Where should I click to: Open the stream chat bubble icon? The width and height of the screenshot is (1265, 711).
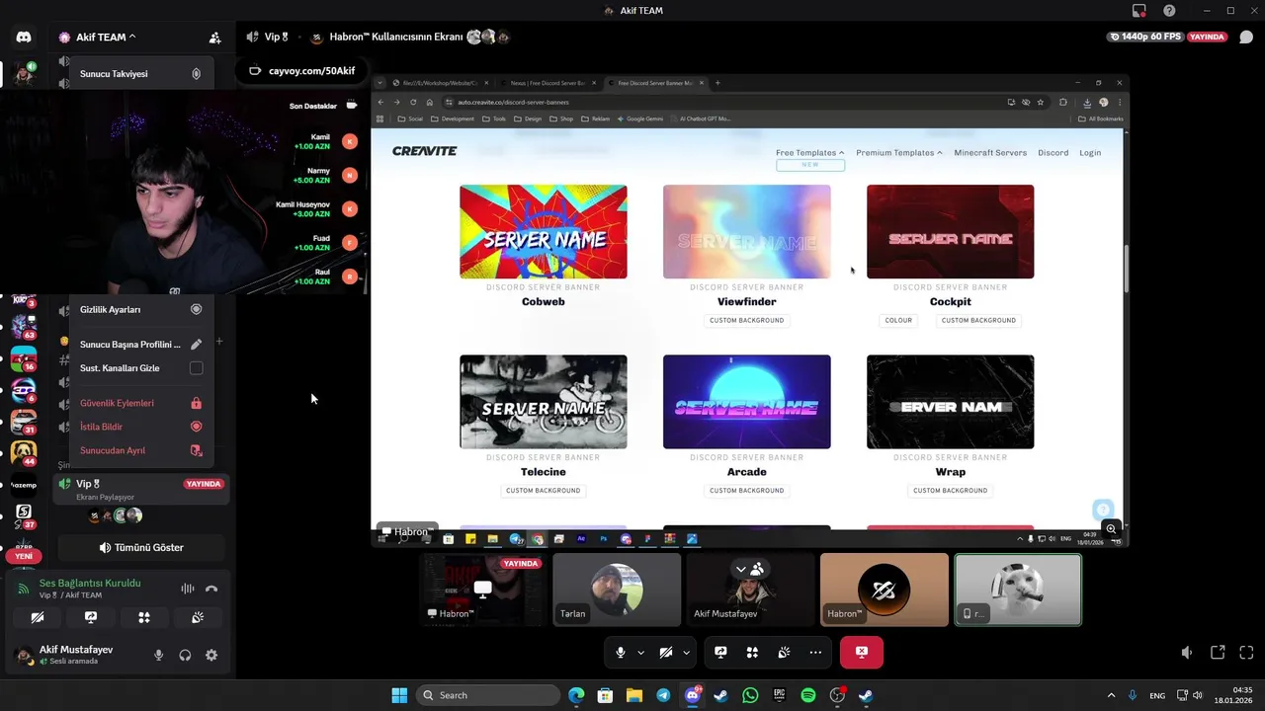coord(1246,38)
